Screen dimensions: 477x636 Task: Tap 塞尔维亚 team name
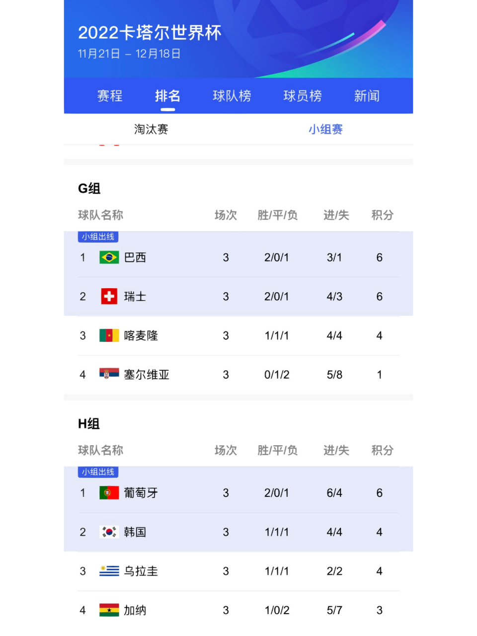pos(147,375)
